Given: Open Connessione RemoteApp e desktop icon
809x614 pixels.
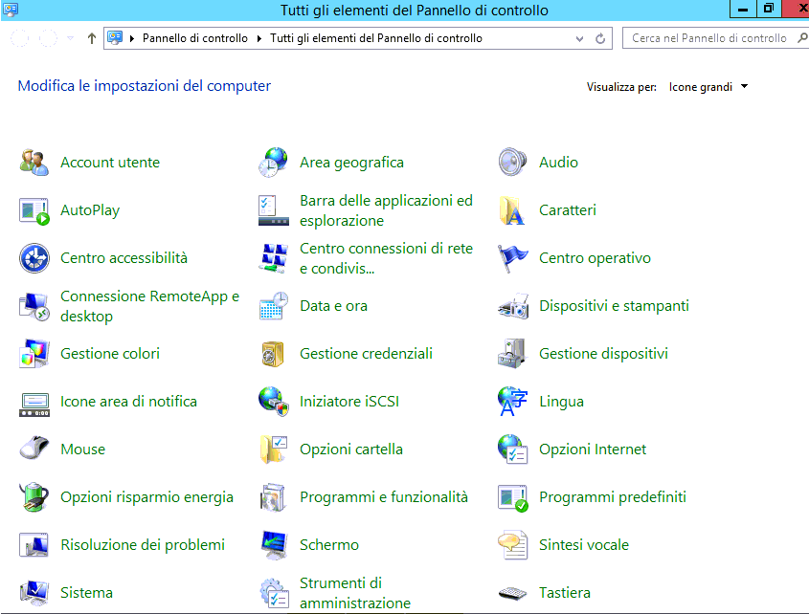Looking at the screenshot, I should (34, 306).
